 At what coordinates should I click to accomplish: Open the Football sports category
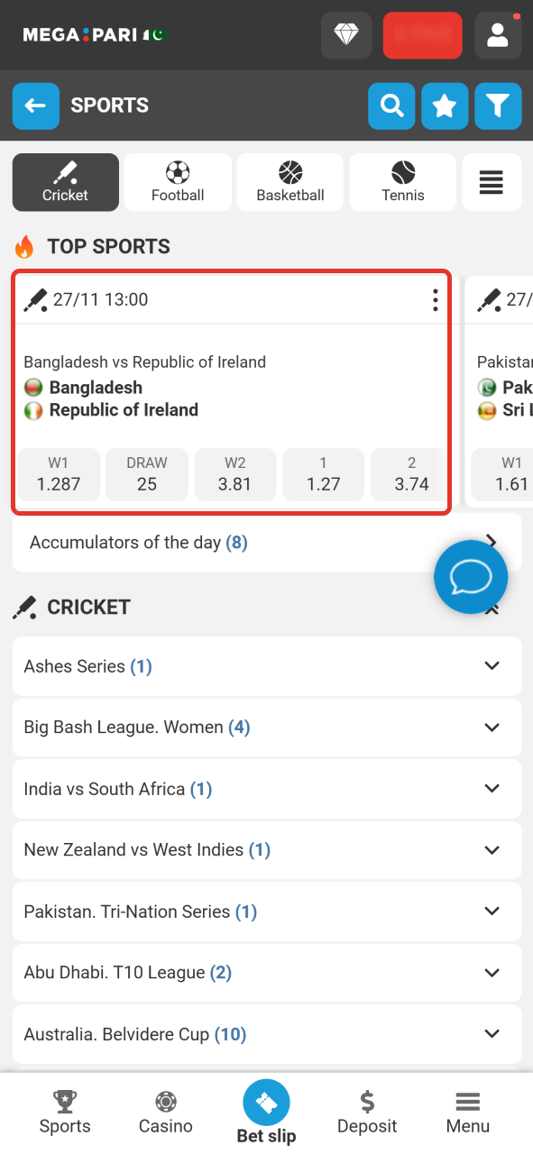pos(177,182)
